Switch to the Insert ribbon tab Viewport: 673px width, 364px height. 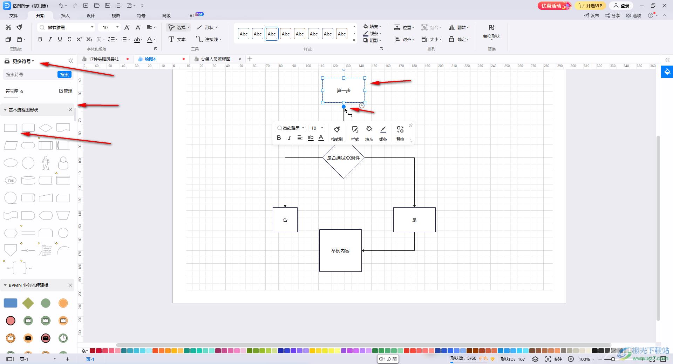pyautogui.click(x=65, y=15)
